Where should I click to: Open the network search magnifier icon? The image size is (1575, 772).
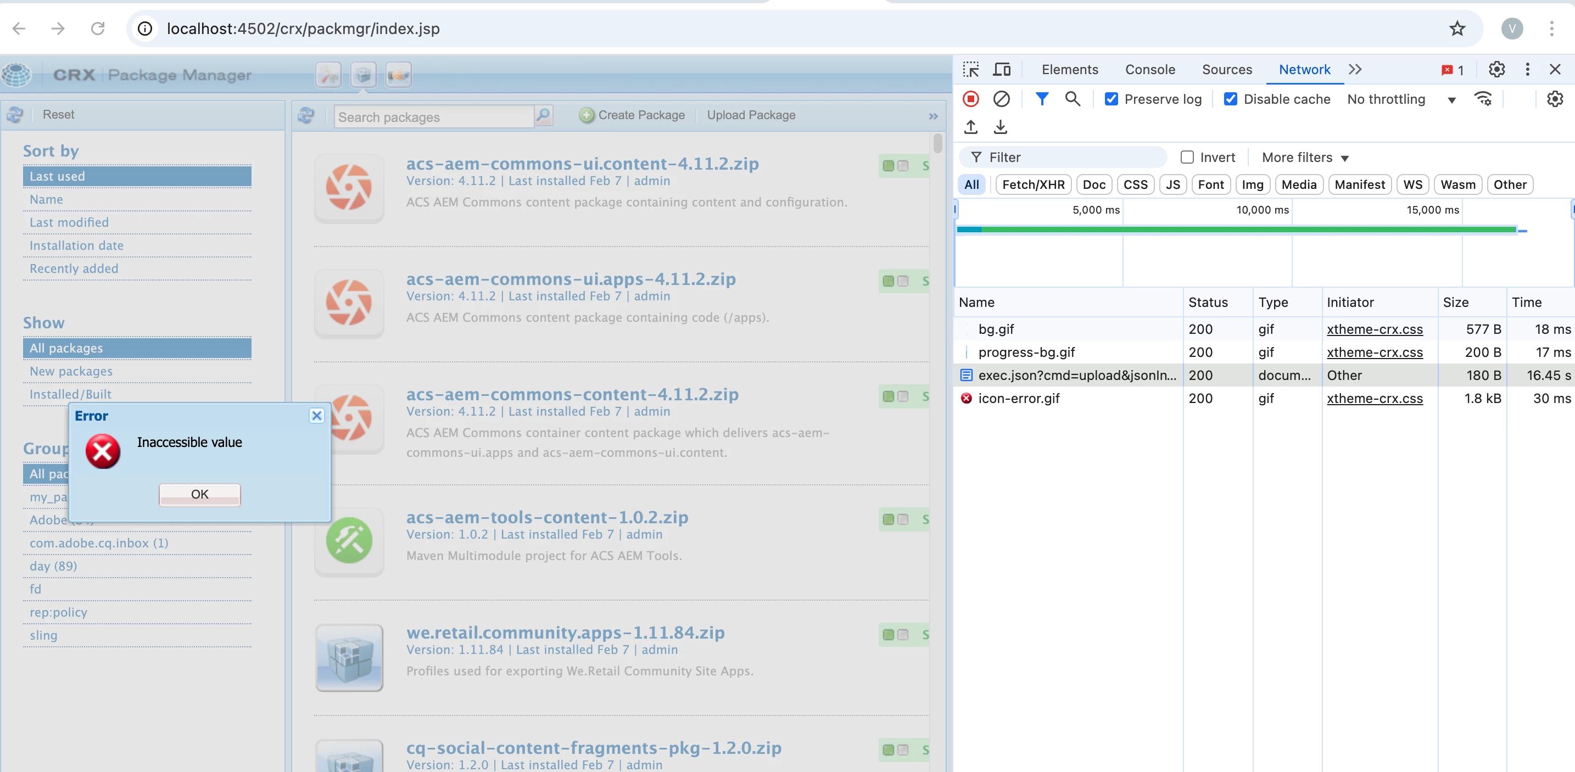click(x=1073, y=99)
